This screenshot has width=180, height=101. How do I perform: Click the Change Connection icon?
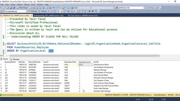pos(2,11)
